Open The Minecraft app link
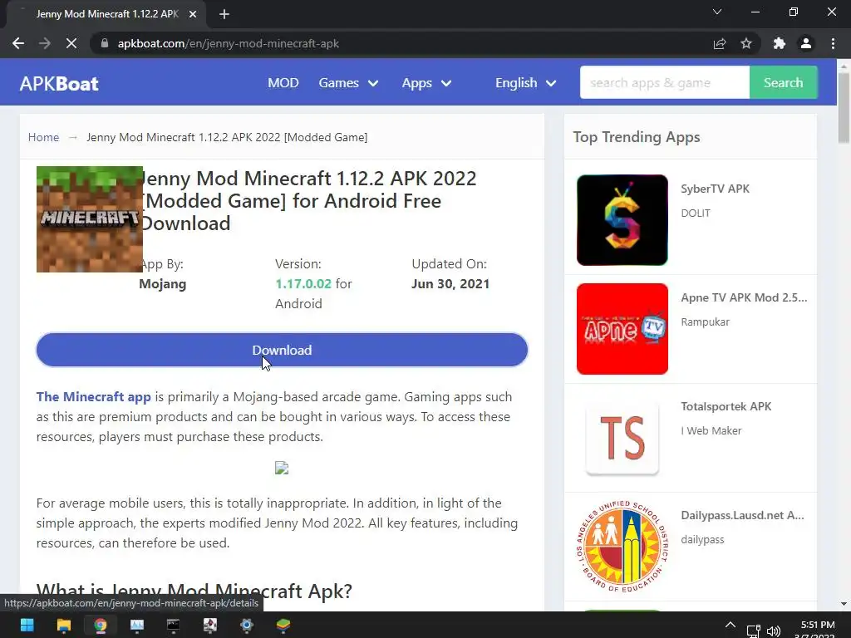This screenshot has height=638, width=851. (93, 396)
